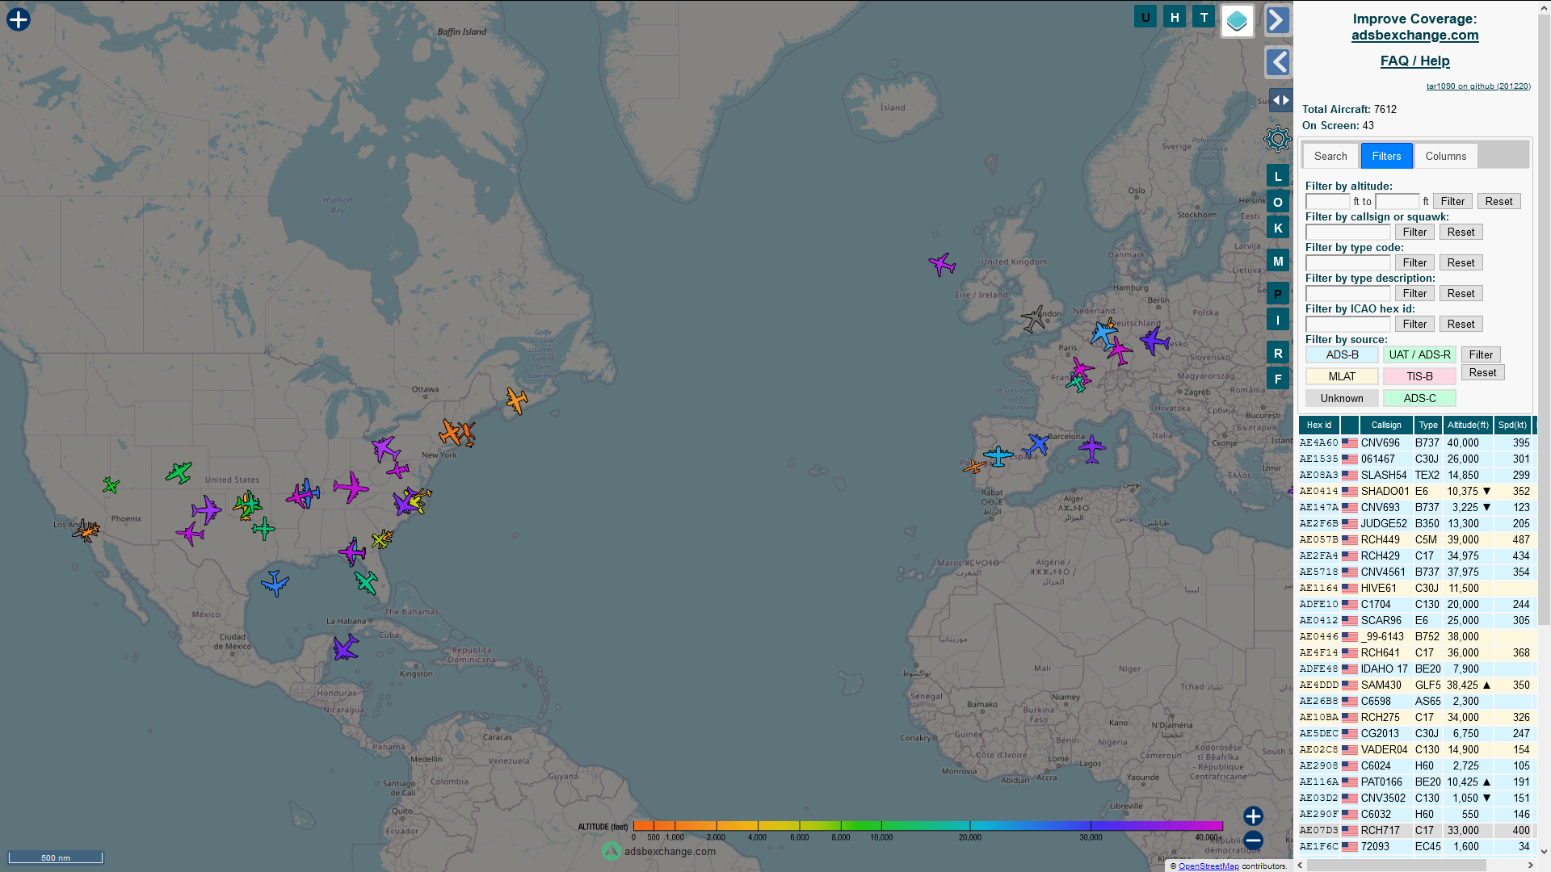1551x872 pixels.
Task: Click the sidebar vertical scrollbar
Action: coord(1544,319)
